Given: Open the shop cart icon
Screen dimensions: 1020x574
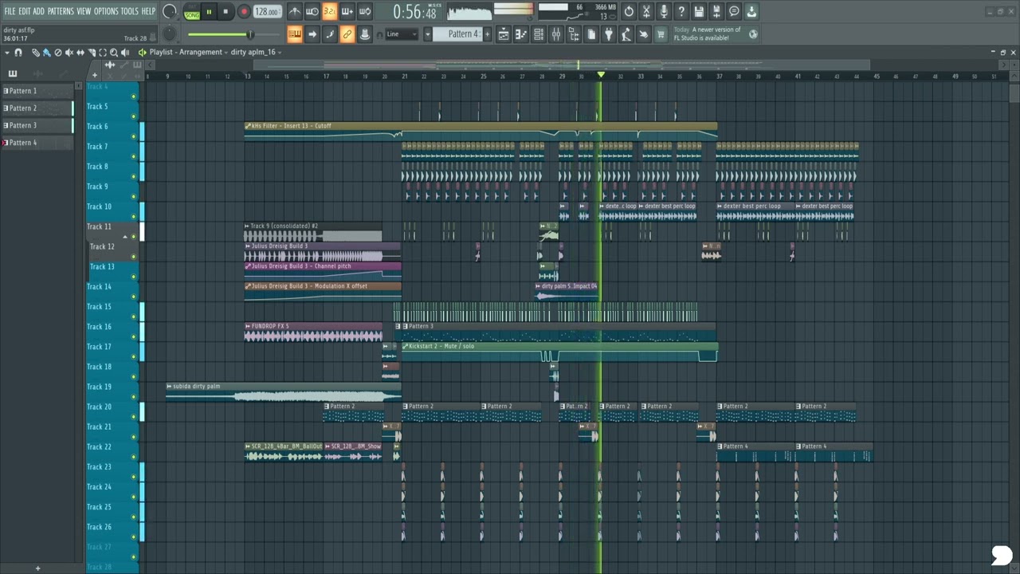Looking at the screenshot, I should coord(659,33).
